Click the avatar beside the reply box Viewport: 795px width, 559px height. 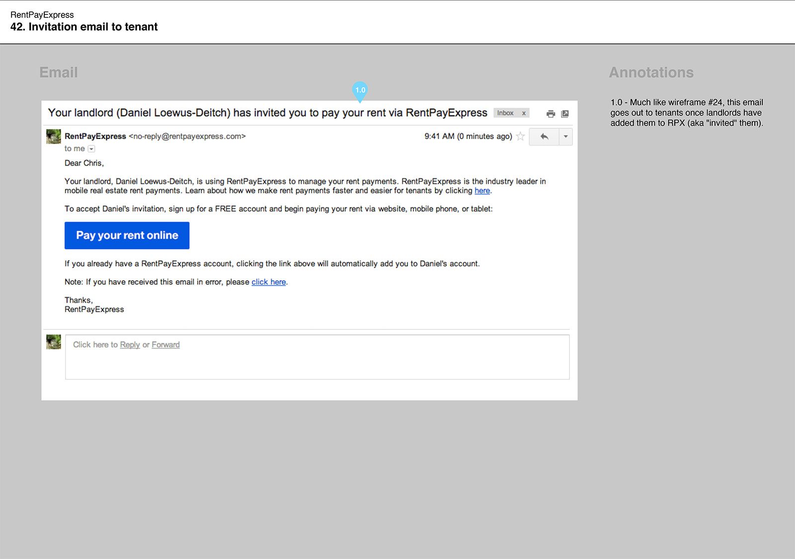(x=54, y=342)
